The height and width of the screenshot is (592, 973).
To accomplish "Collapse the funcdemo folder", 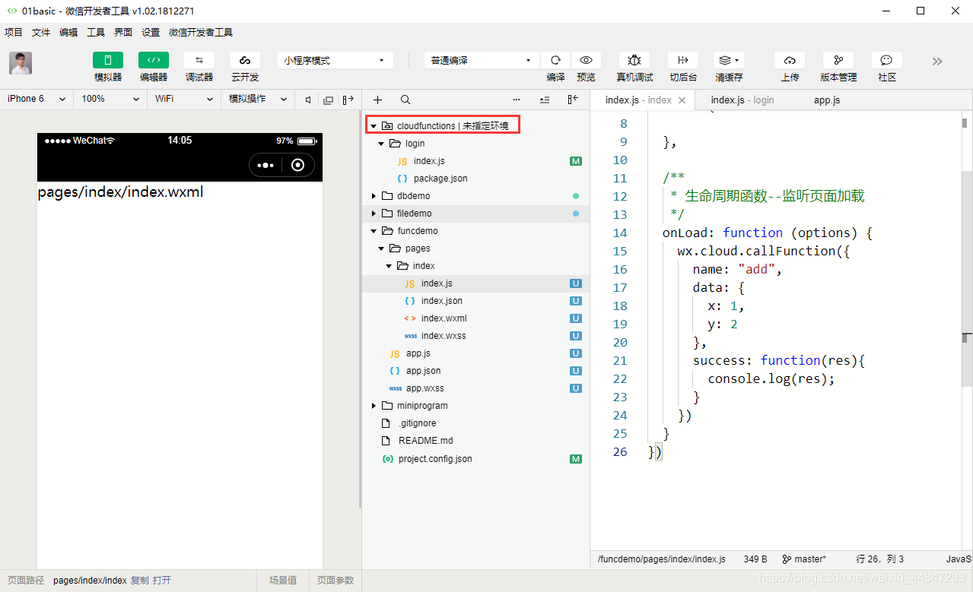I will (x=374, y=231).
